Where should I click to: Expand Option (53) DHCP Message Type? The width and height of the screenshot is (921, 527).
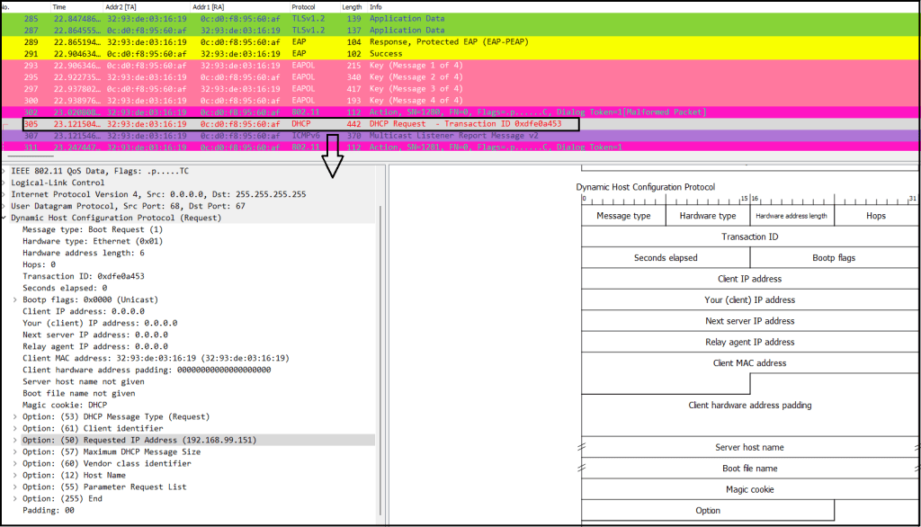[x=15, y=416]
